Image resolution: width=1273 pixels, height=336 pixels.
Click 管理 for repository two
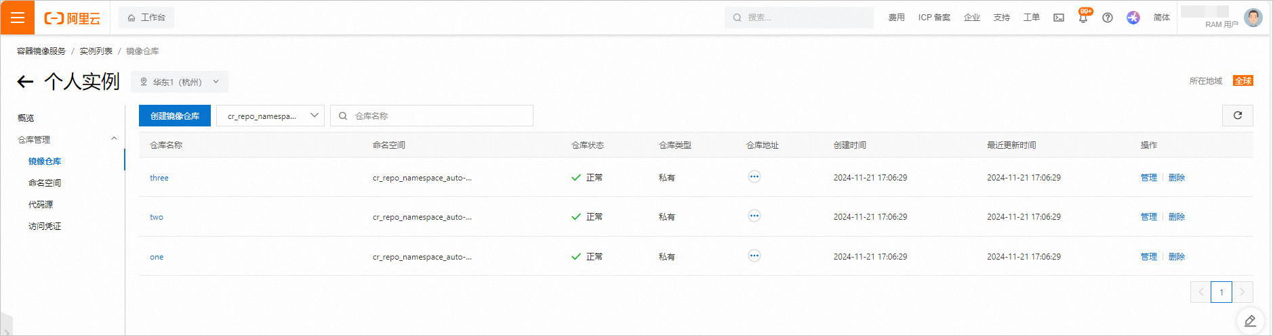(x=1149, y=216)
